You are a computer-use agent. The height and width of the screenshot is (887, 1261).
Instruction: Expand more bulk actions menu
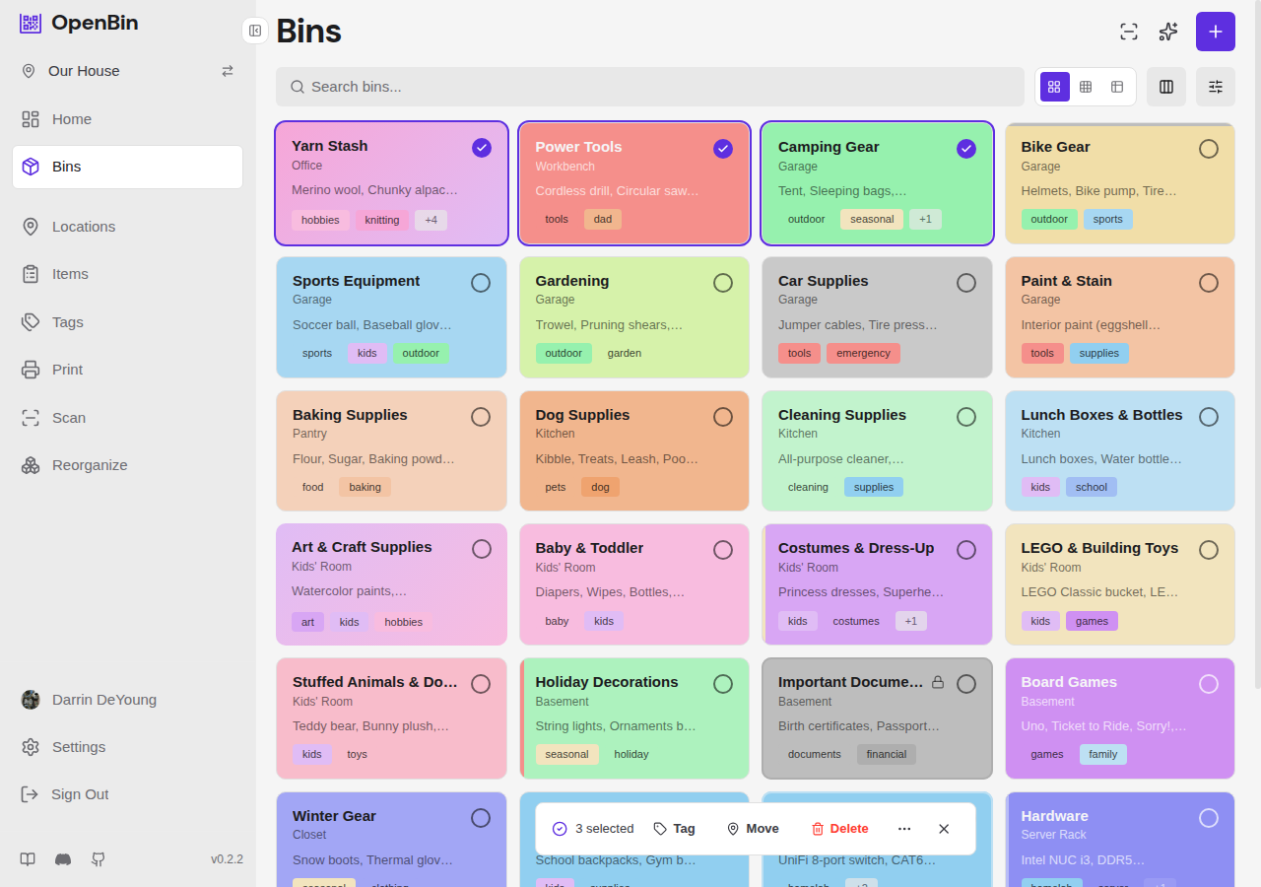coord(904,829)
